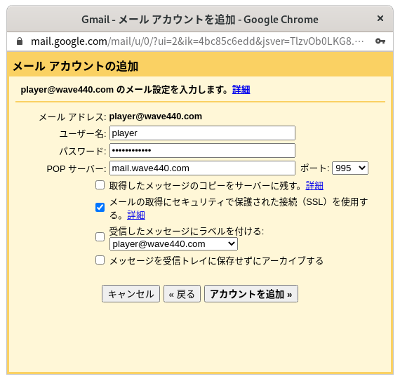The height and width of the screenshot is (381, 400).
Task: Click the mail.google.com address bar URL
Action: coord(197,41)
